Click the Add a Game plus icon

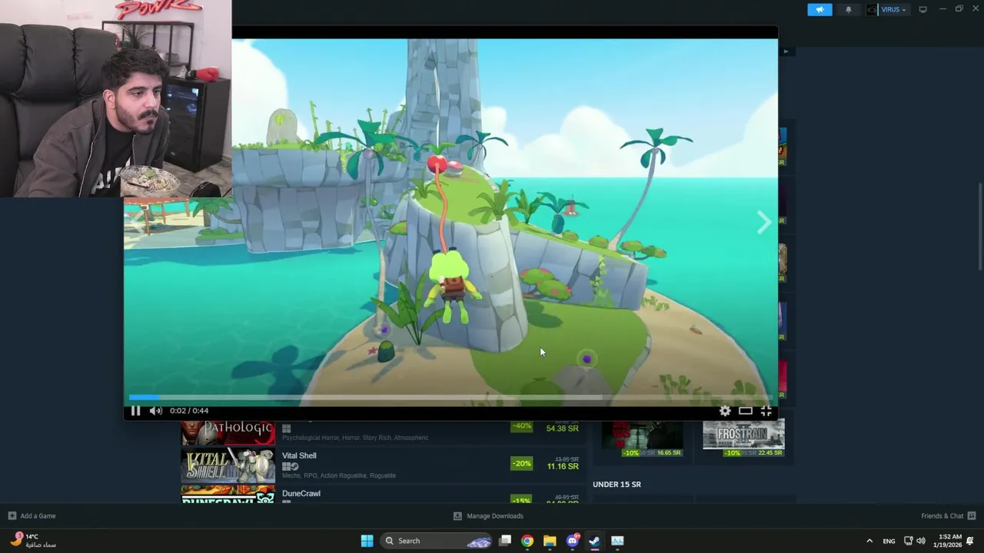click(x=12, y=516)
